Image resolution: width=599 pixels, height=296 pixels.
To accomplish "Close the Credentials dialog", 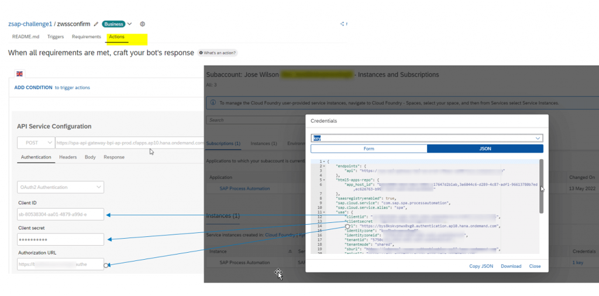I will click(x=535, y=266).
